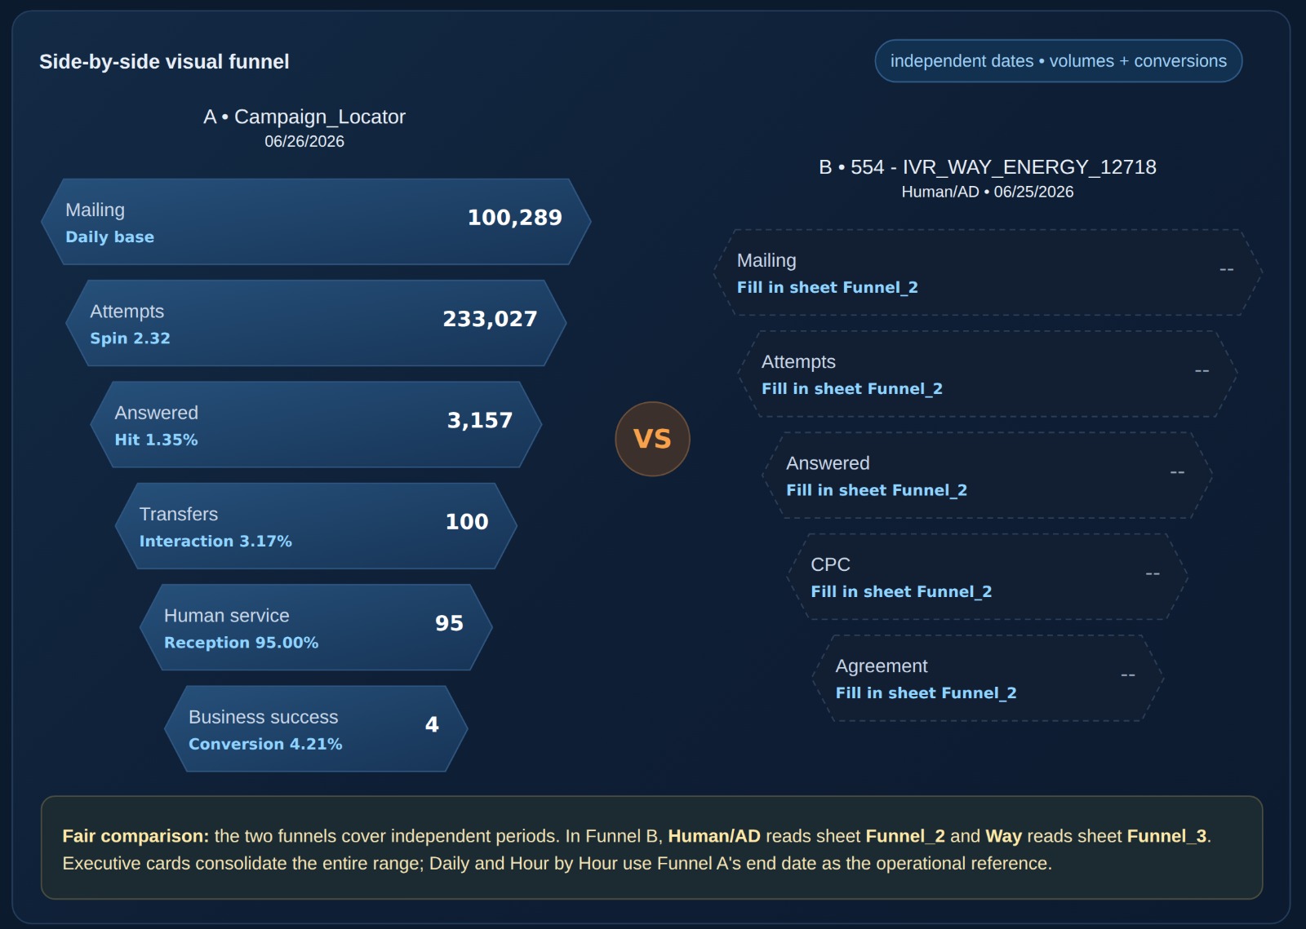
Task: Click the Conversion 4.21% label
Action: [x=265, y=744]
